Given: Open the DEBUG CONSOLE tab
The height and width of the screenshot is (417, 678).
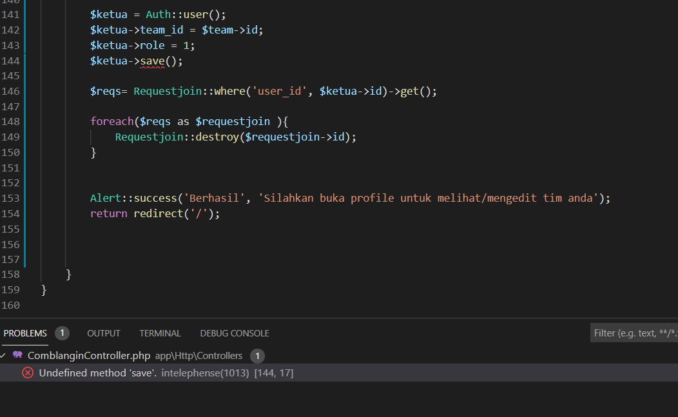Looking at the screenshot, I should pyautogui.click(x=235, y=333).
